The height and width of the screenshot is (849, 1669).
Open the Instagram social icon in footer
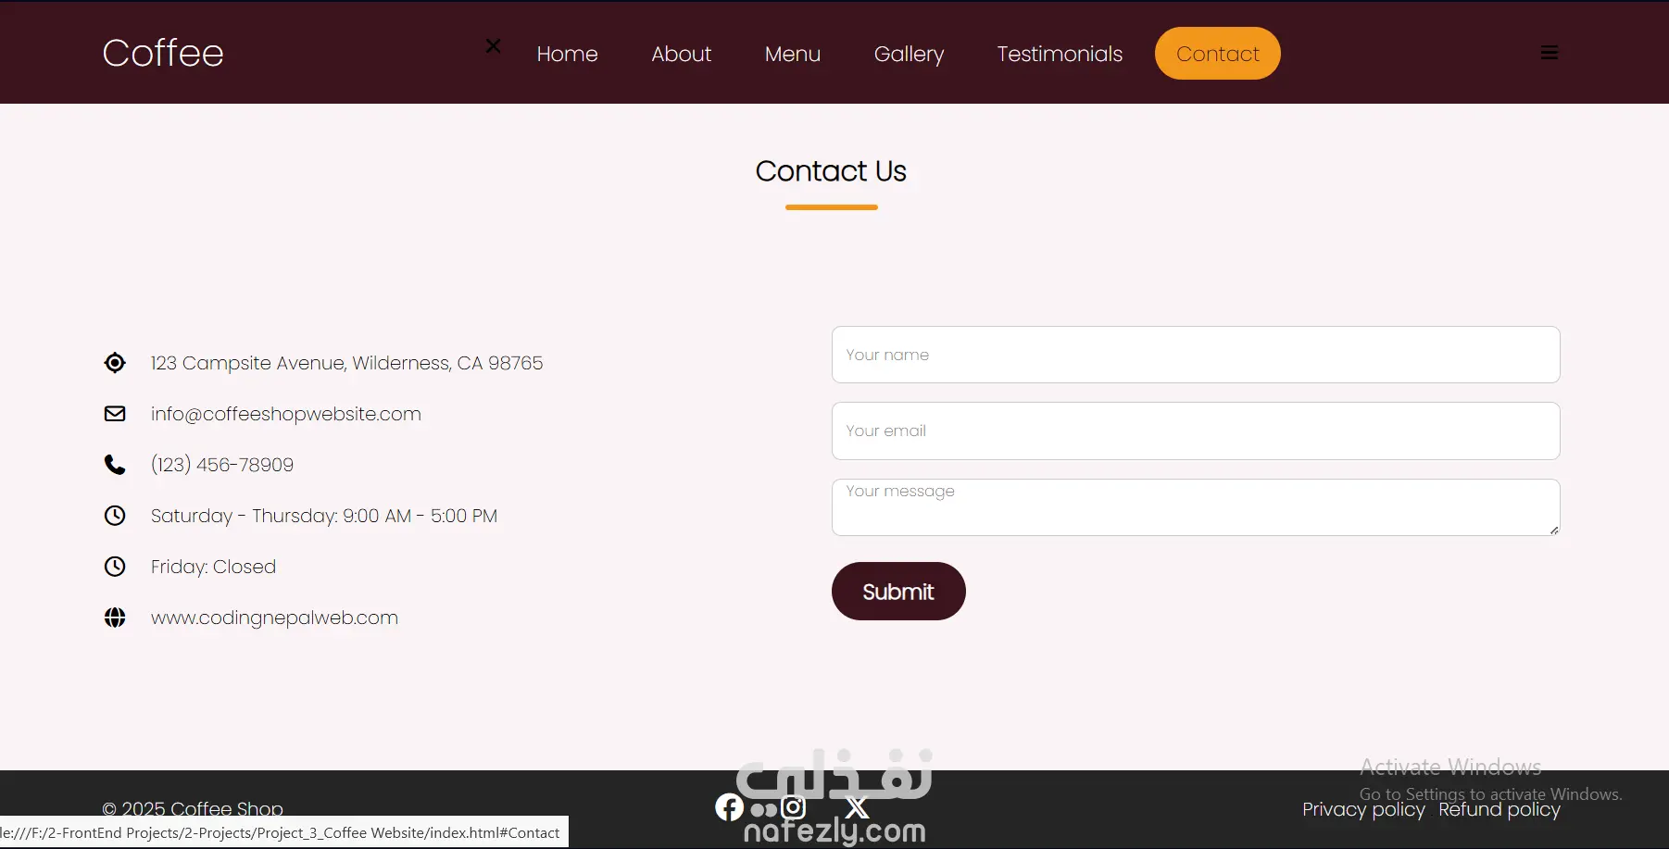793,807
